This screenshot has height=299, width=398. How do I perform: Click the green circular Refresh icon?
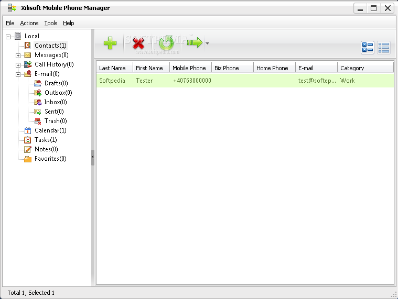click(167, 42)
